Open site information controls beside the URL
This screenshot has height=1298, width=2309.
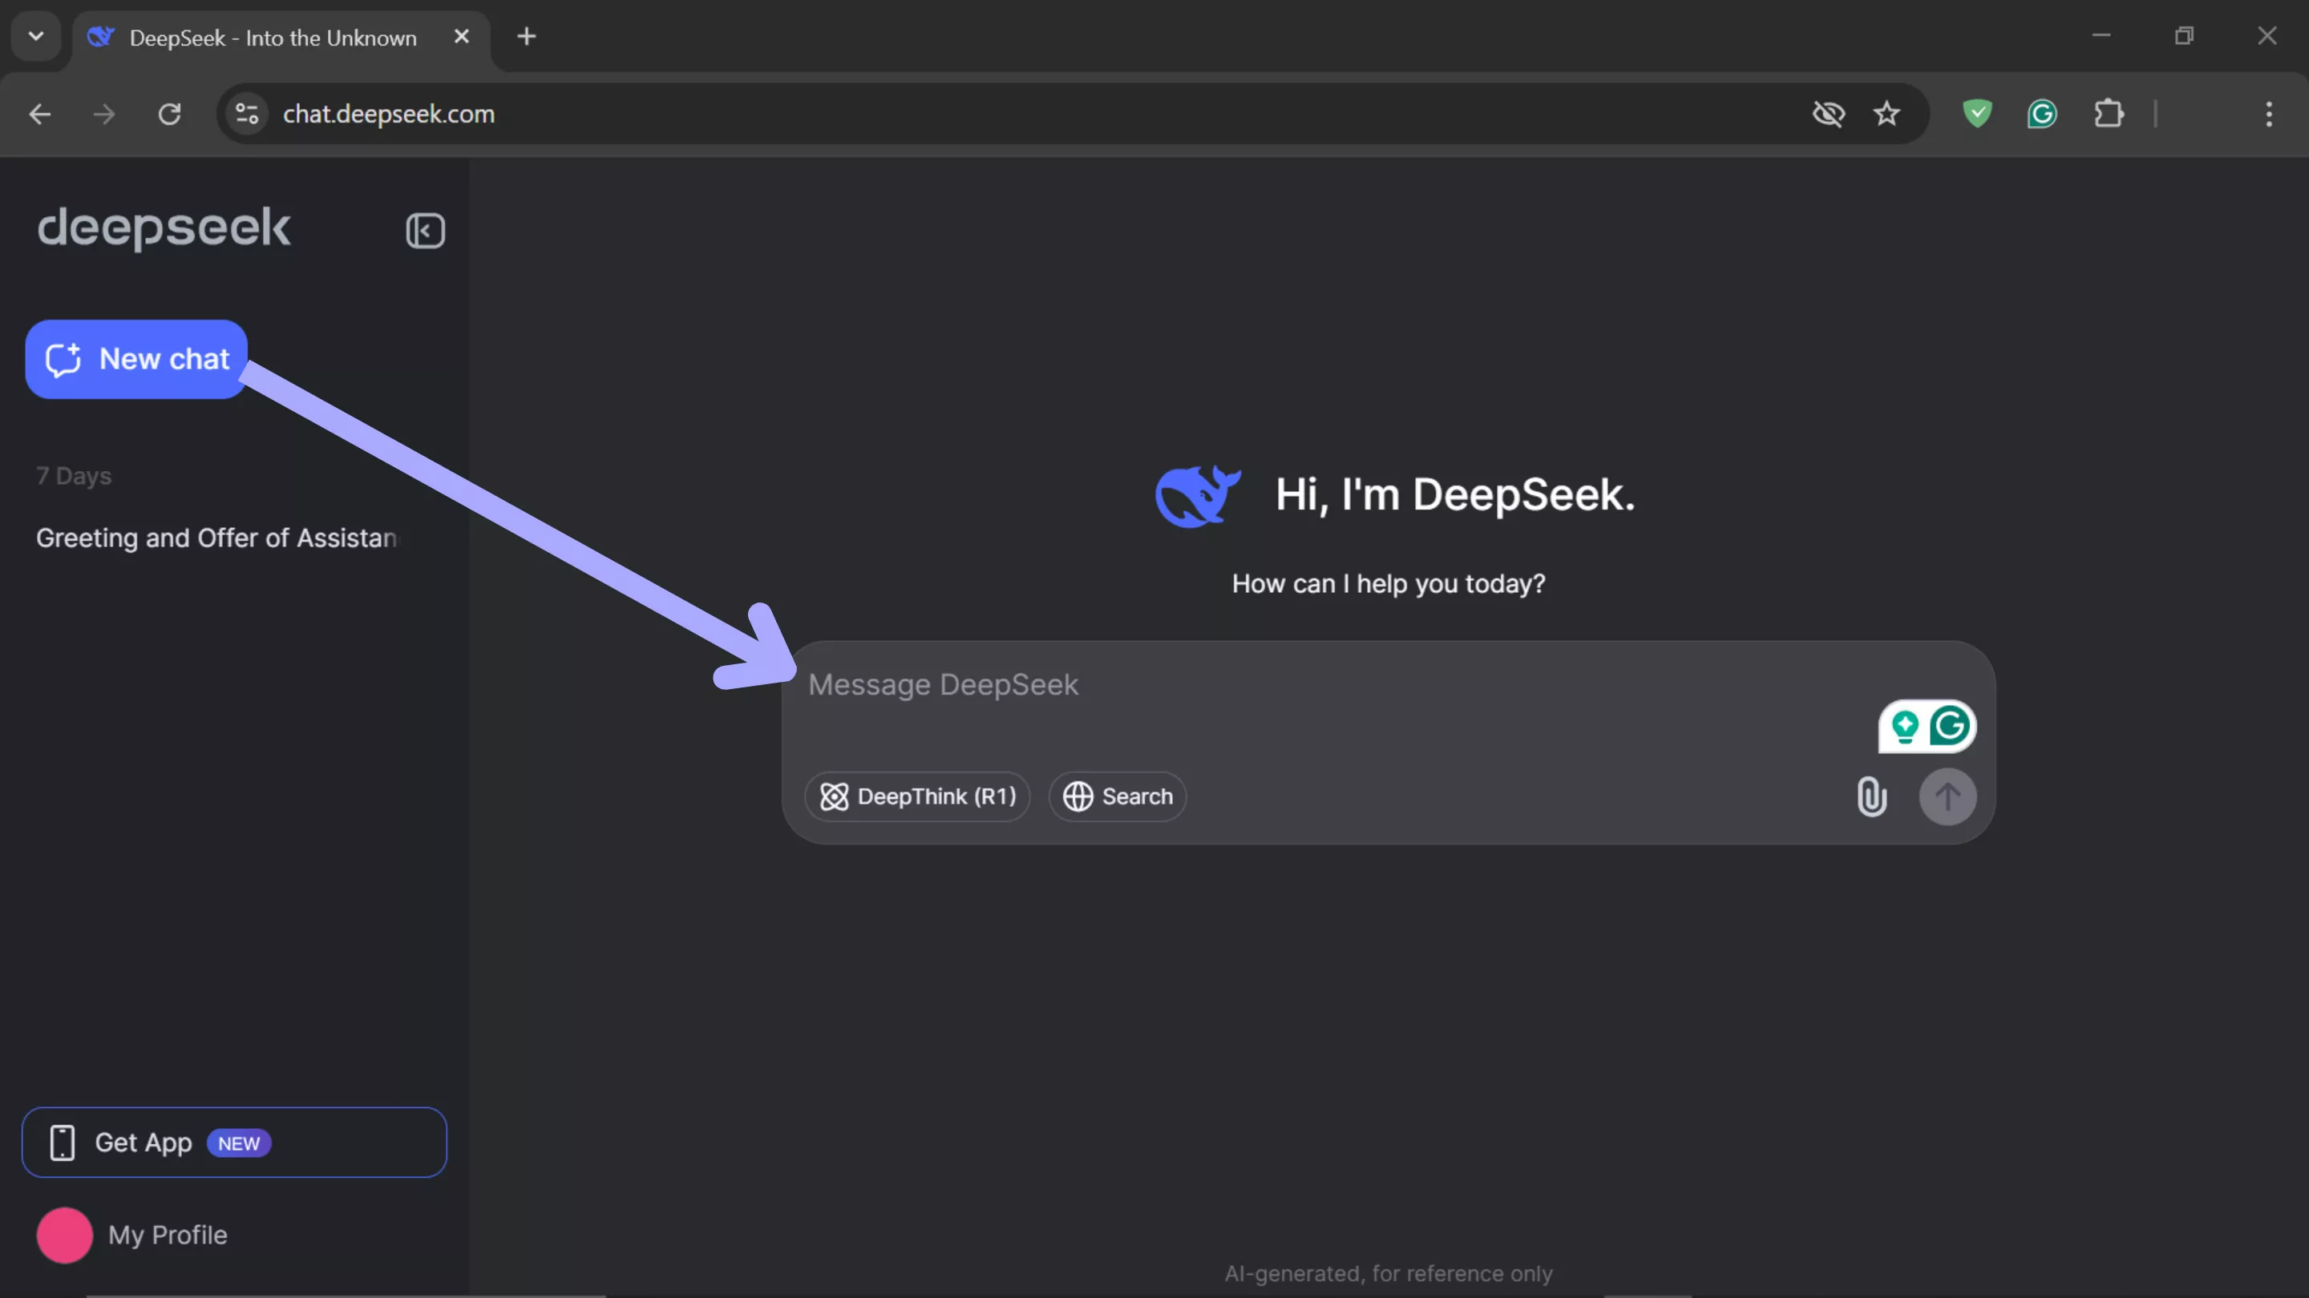[x=245, y=114]
